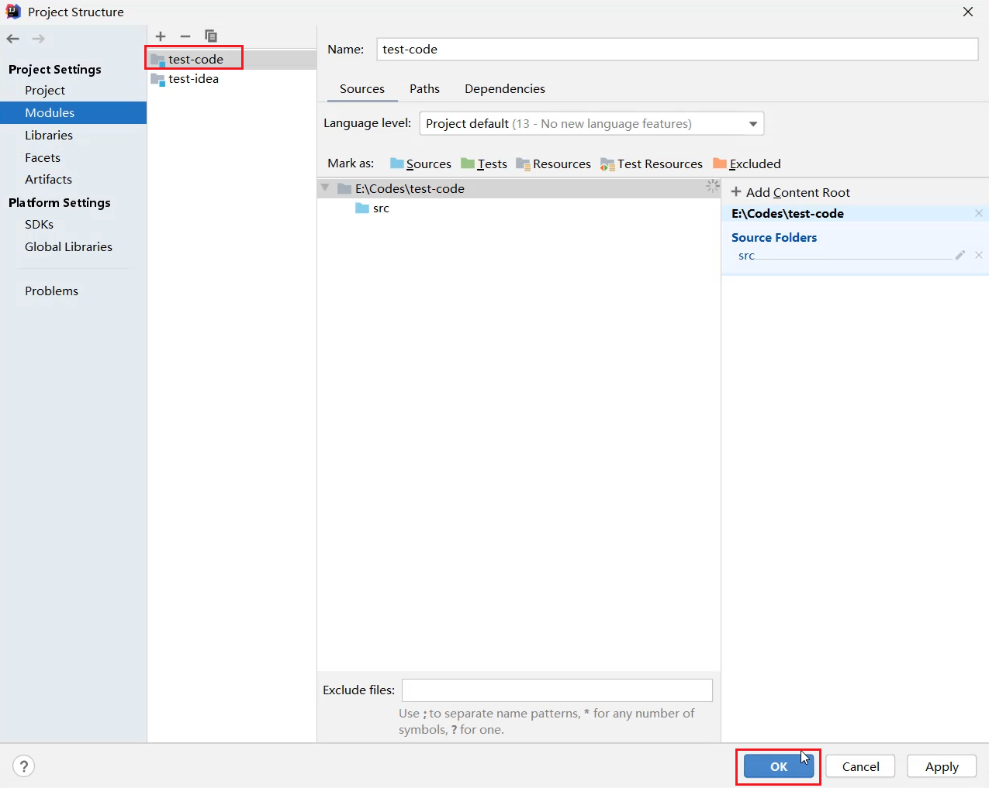Screen dimensions: 989x788
Task: Mark folder as Tests
Action: [x=484, y=163]
